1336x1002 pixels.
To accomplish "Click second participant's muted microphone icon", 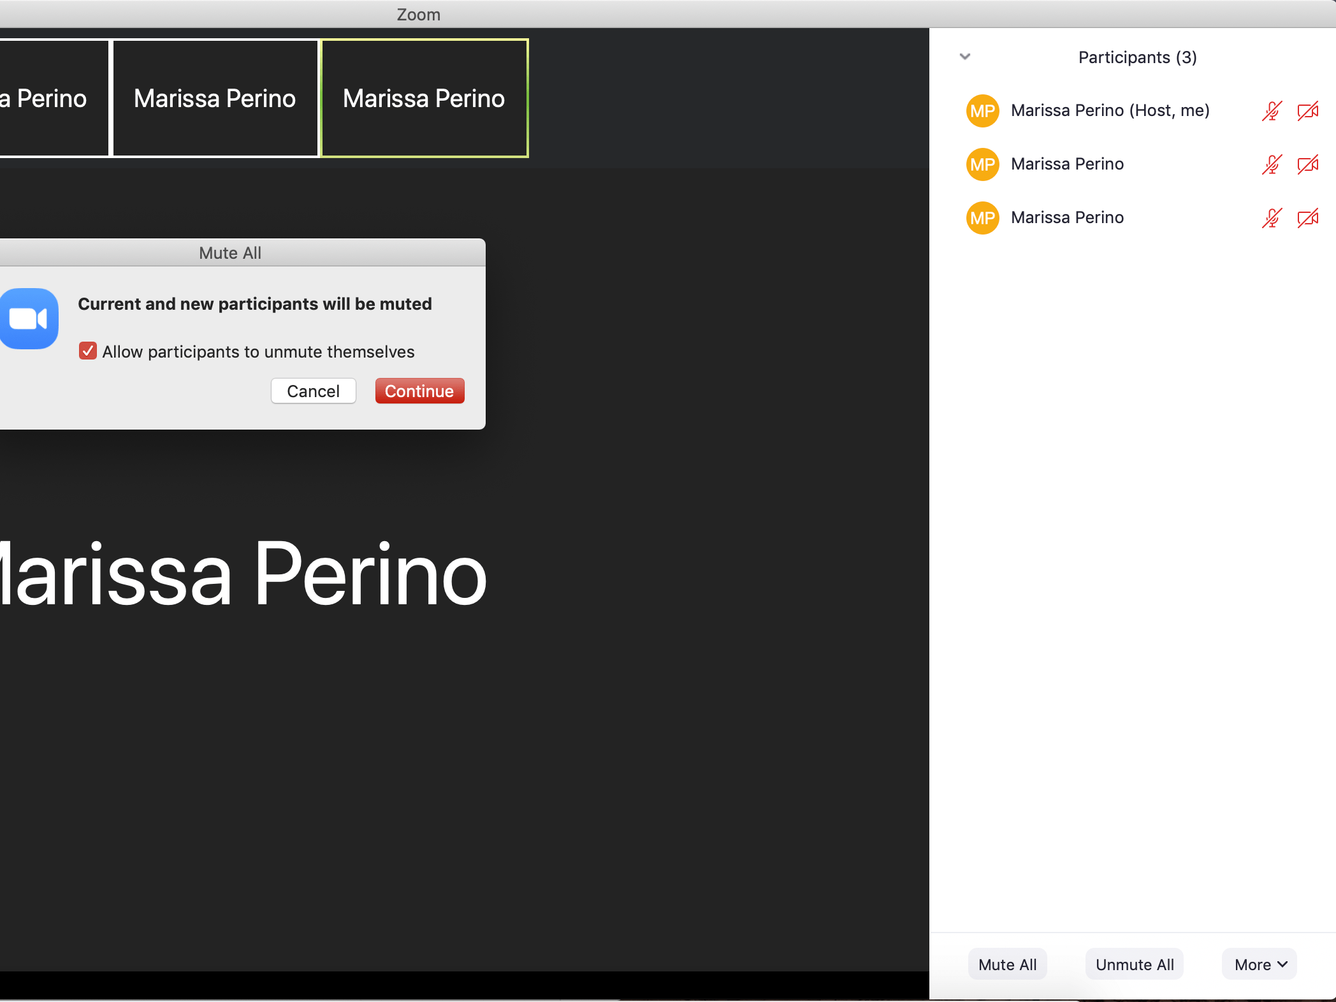I will (x=1272, y=164).
